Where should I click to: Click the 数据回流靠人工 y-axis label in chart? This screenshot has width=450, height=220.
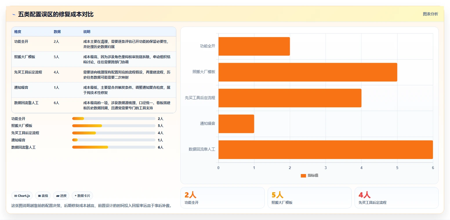(202, 149)
